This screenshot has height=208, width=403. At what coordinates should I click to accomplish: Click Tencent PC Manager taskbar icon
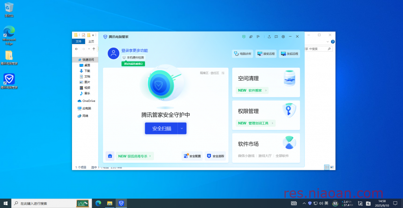tap(121, 203)
